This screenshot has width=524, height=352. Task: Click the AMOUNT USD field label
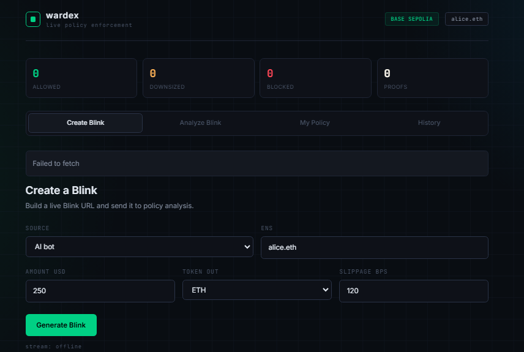[45, 271]
